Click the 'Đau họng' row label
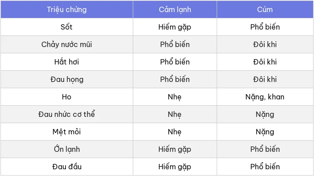The image size is (314, 176). [67, 79]
